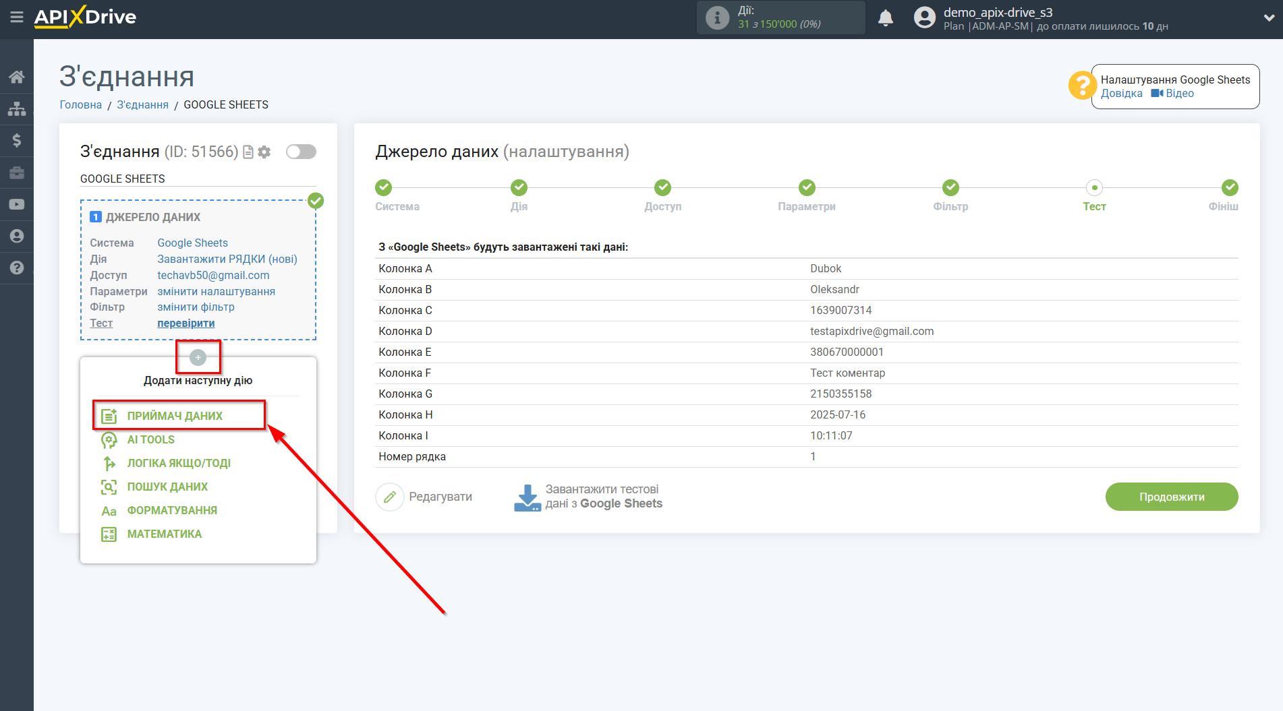The image size is (1283, 711).
Task: Open the YouTube video sidebar icon
Action: pos(17,204)
